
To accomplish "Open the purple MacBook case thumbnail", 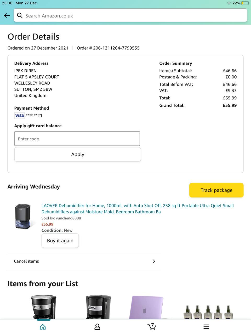I will click(x=146, y=307).
